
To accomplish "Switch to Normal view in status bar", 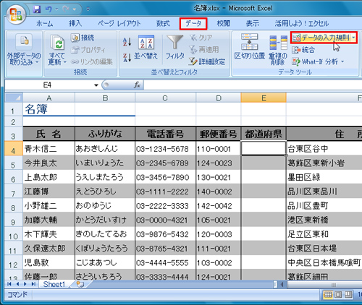I will (328, 294).
